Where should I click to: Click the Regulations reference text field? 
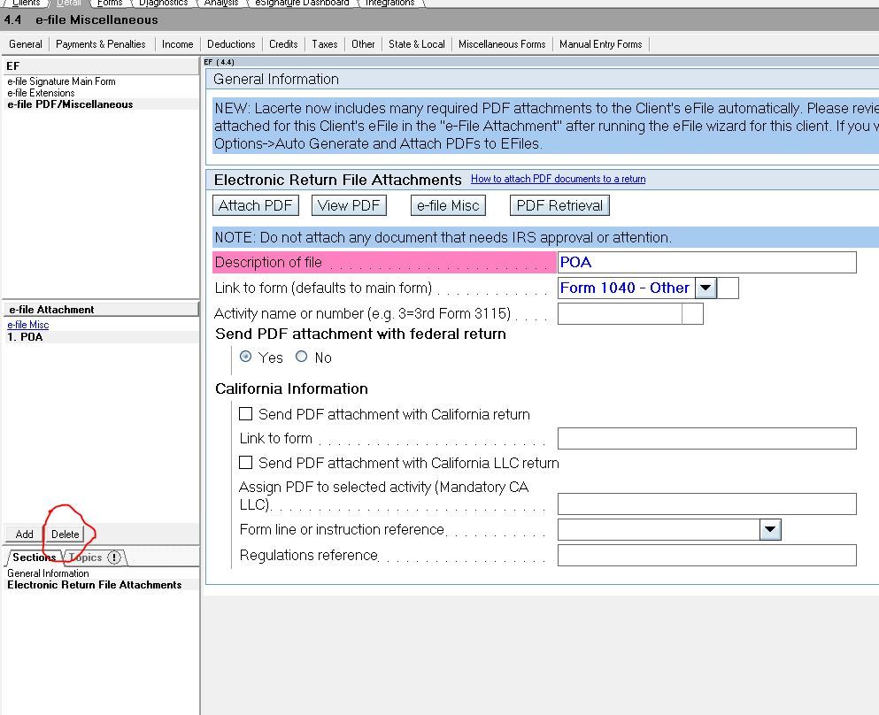click(x=706, y=555)
